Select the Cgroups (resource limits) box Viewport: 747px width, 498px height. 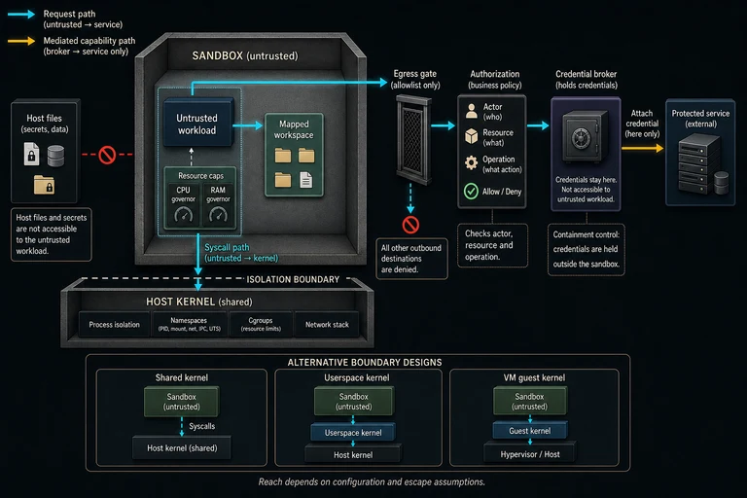261,325
